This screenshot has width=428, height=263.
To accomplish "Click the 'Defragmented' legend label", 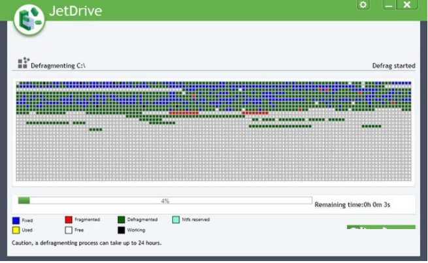I will click(142, 220).
